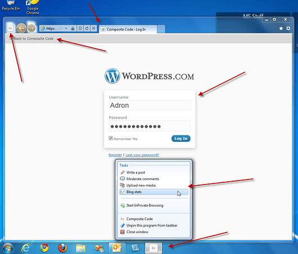Refresh the page with the reload icon

click(87, 28)
